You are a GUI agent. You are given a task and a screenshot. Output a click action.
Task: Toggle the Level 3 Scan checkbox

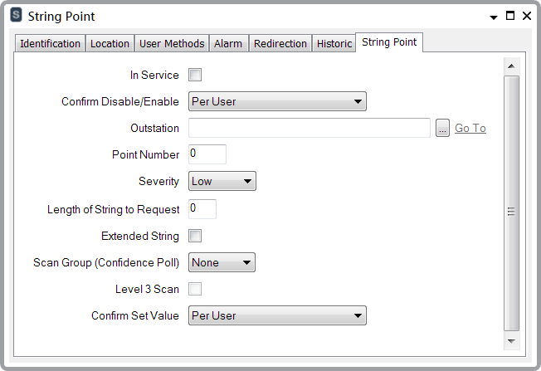tap(195, 289)
